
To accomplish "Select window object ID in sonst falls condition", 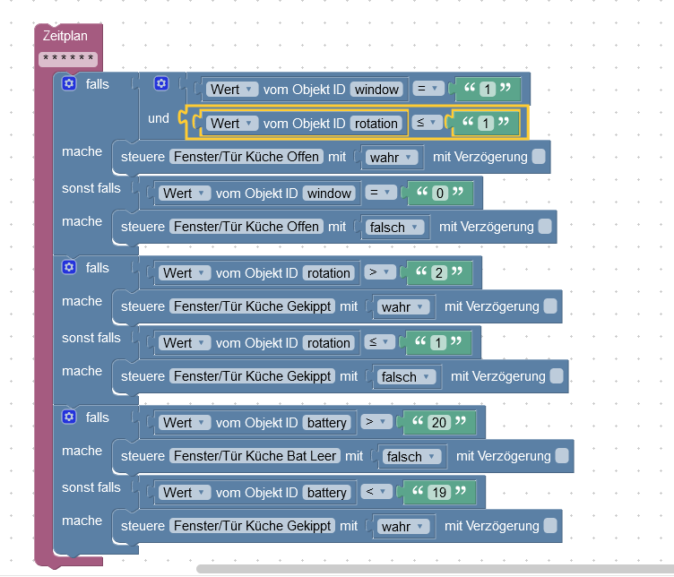I will click(329, 193).
